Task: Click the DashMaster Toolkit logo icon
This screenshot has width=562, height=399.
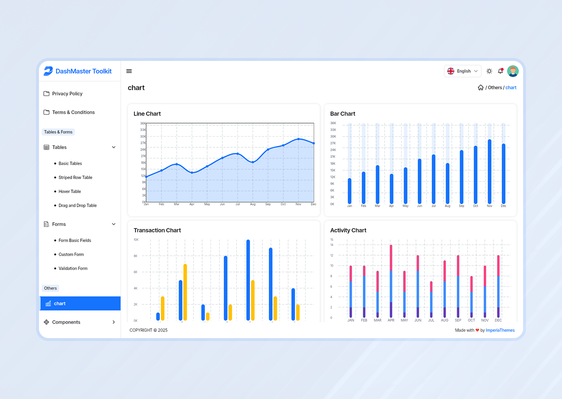Action: tap(49, 70)
